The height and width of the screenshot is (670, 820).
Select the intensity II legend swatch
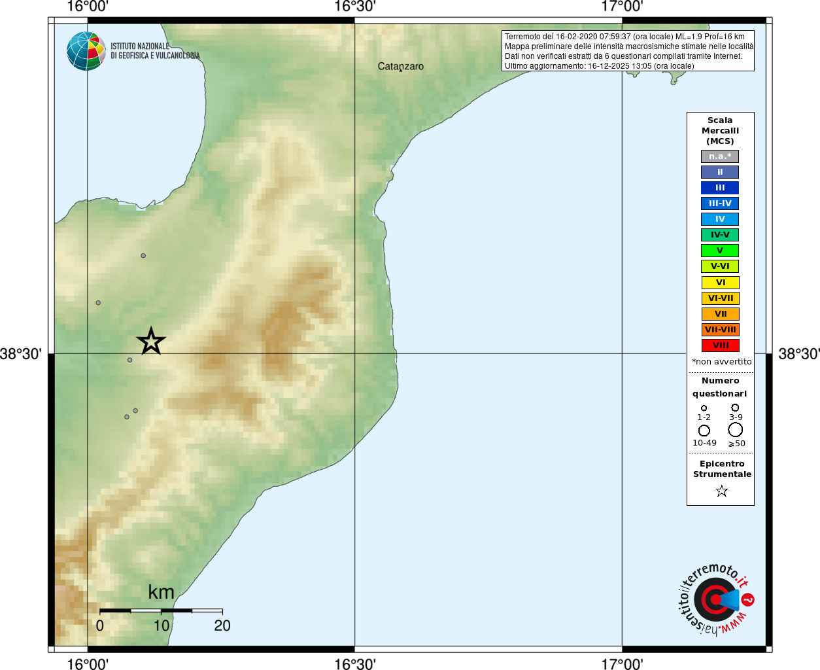coord(720,172)
